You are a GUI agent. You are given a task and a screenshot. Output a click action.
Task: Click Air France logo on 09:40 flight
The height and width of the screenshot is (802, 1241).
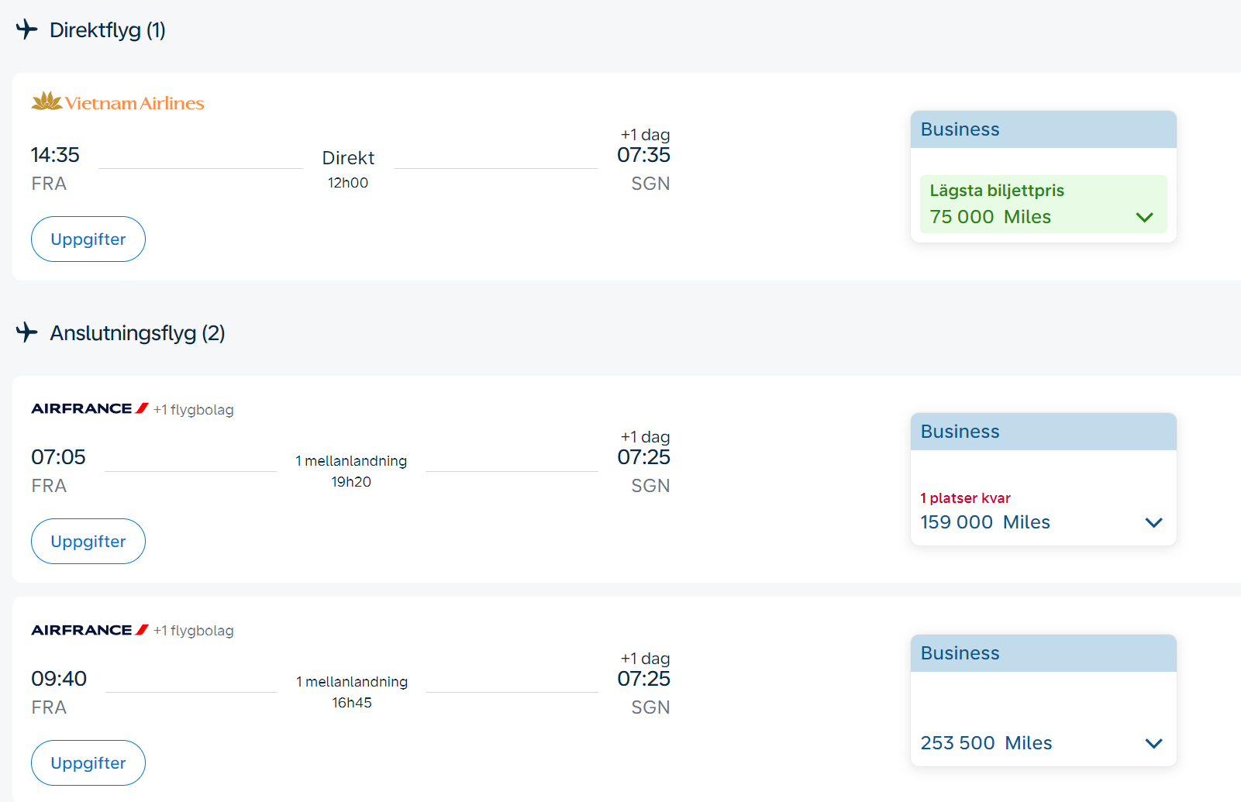[89, 630]
